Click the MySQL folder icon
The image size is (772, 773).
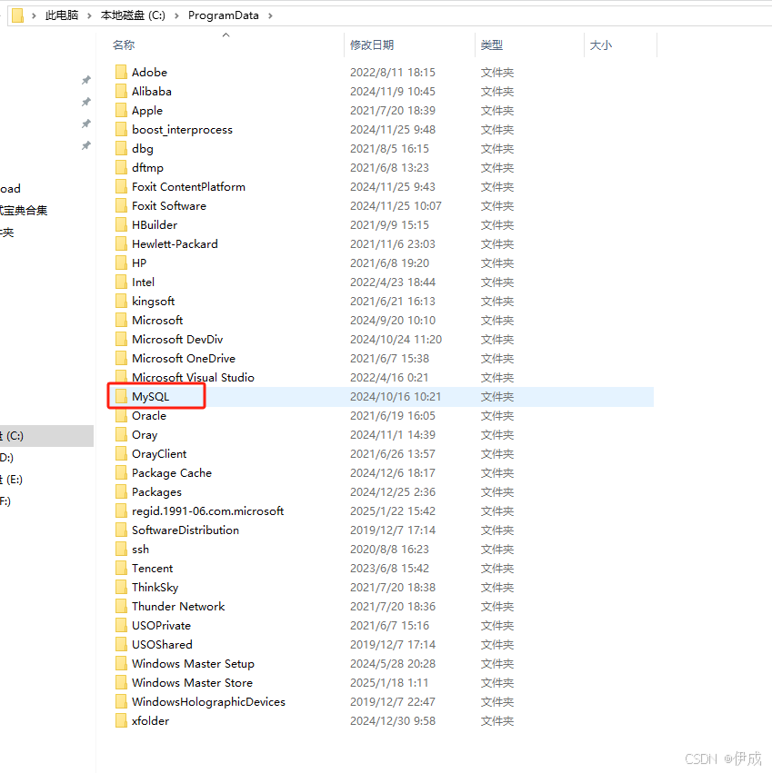tap(121, 396)
